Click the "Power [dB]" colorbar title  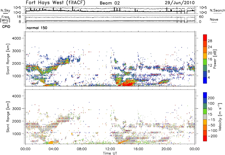215,59
